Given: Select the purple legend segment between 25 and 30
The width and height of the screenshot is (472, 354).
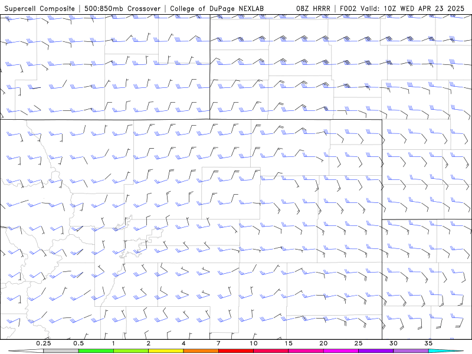Looking at the screenshot, I should [x=376, y=351].
